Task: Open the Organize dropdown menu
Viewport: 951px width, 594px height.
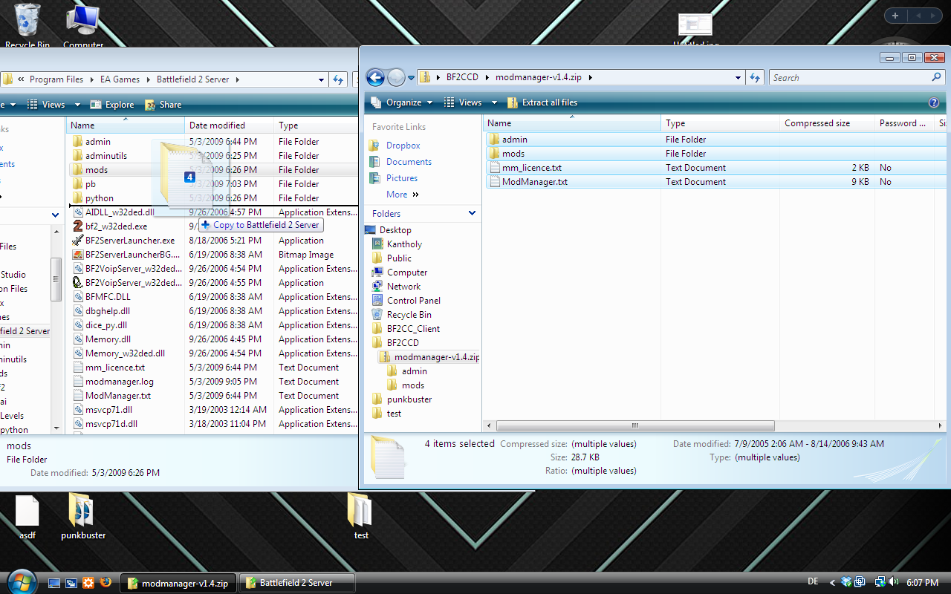Action: [x=401, y=102]
